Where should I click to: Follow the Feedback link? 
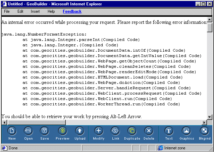coord(72,11)
